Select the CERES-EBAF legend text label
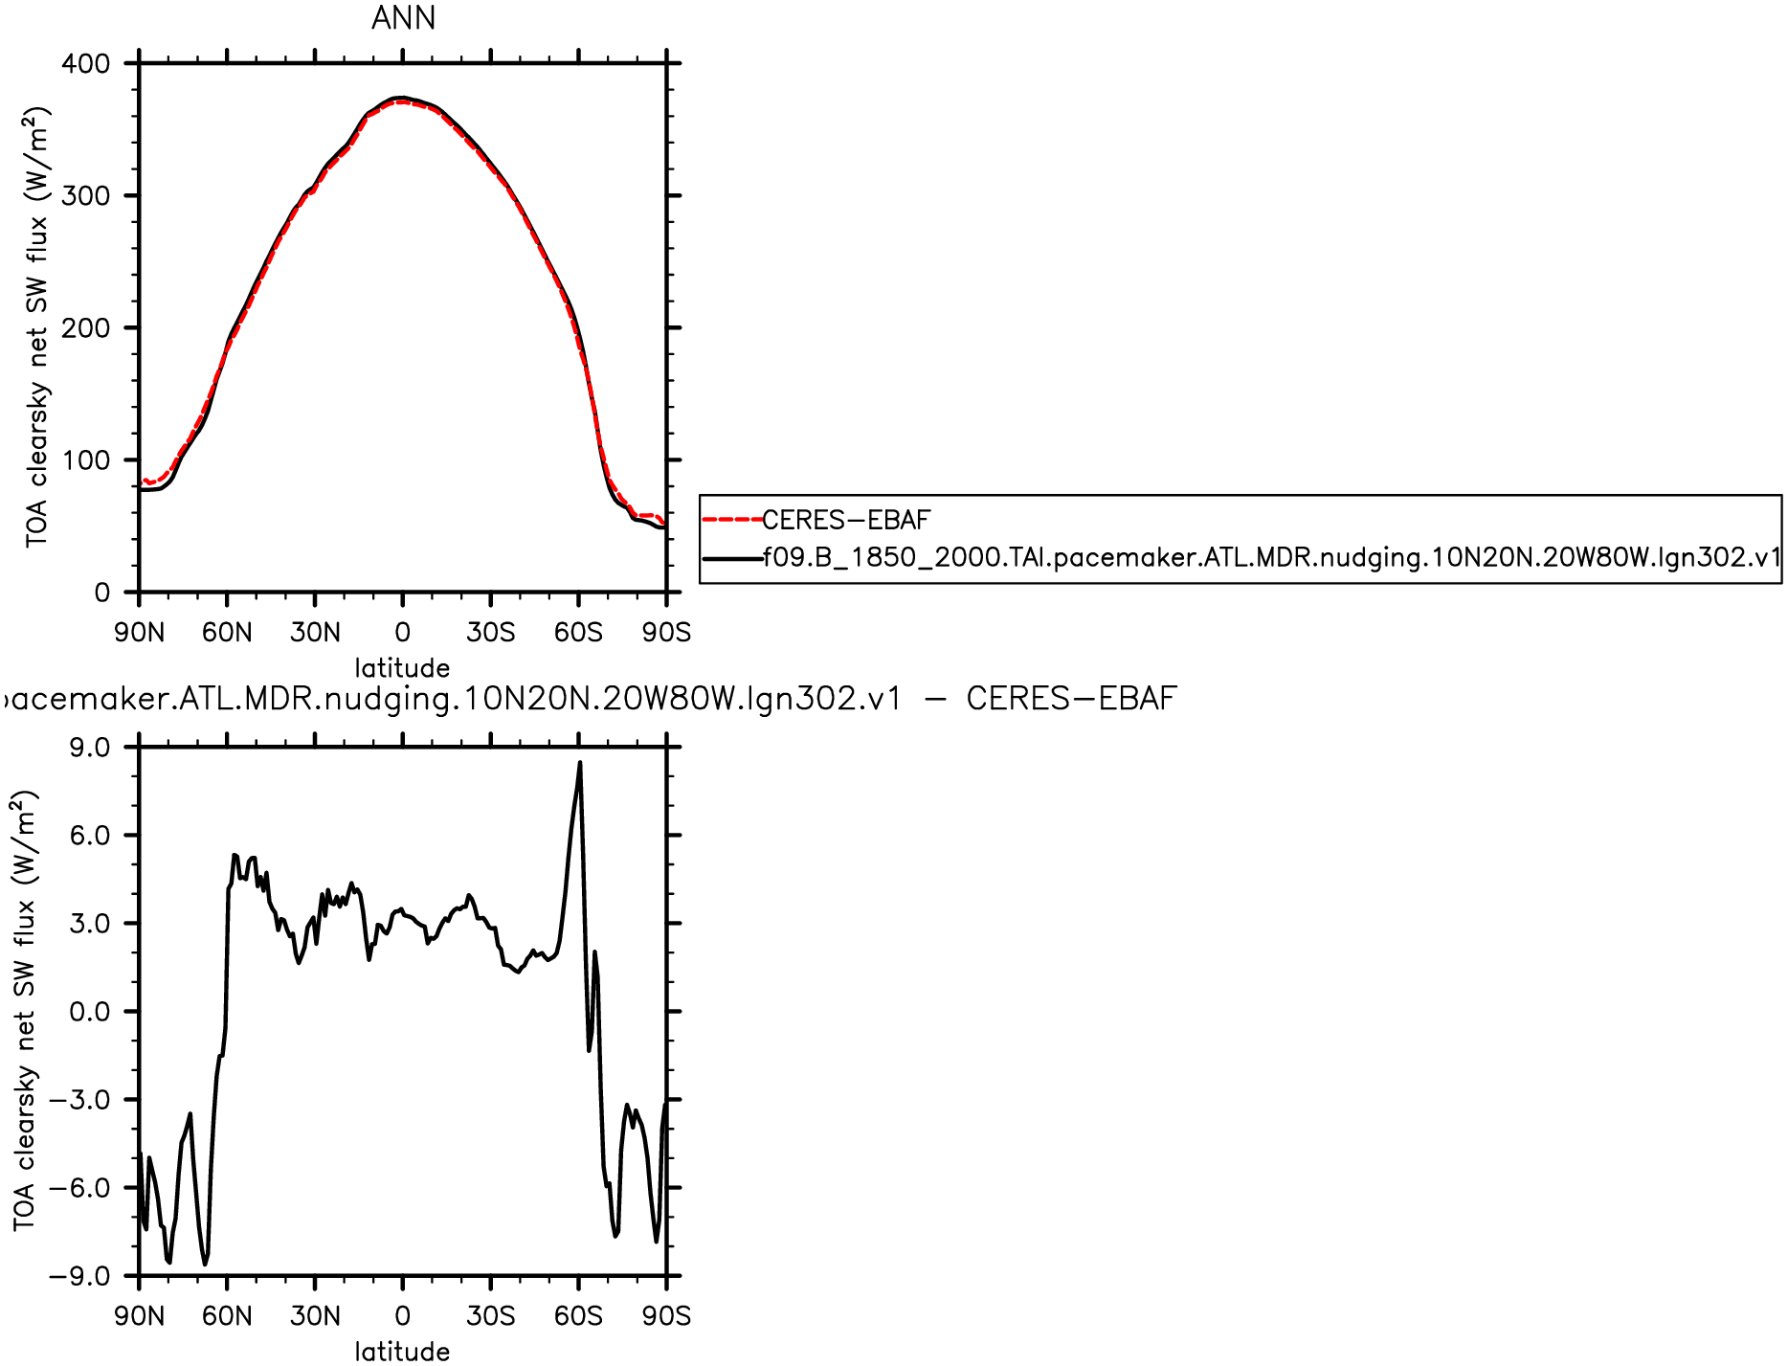The width and height of the screenshot is (1788, 1366). click(x=846, y=520)
